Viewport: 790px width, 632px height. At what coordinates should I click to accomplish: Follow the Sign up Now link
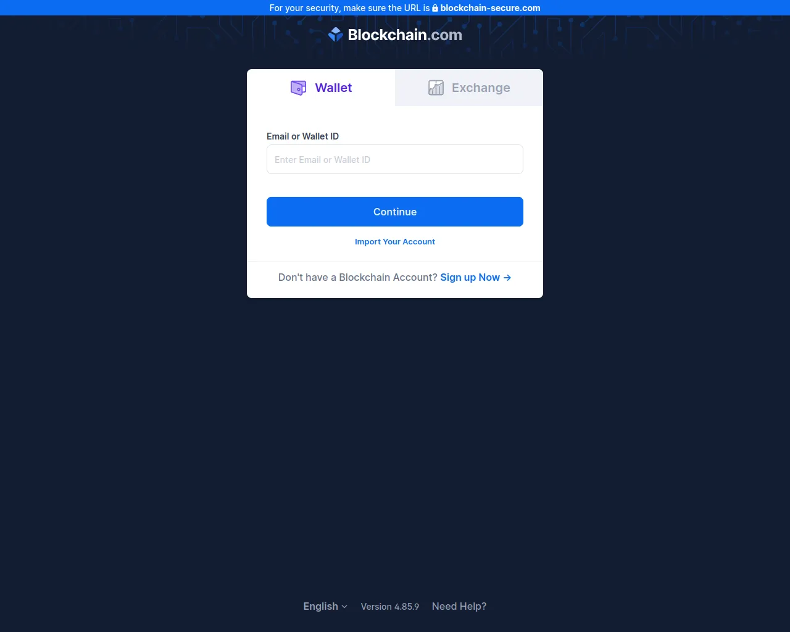476,278
